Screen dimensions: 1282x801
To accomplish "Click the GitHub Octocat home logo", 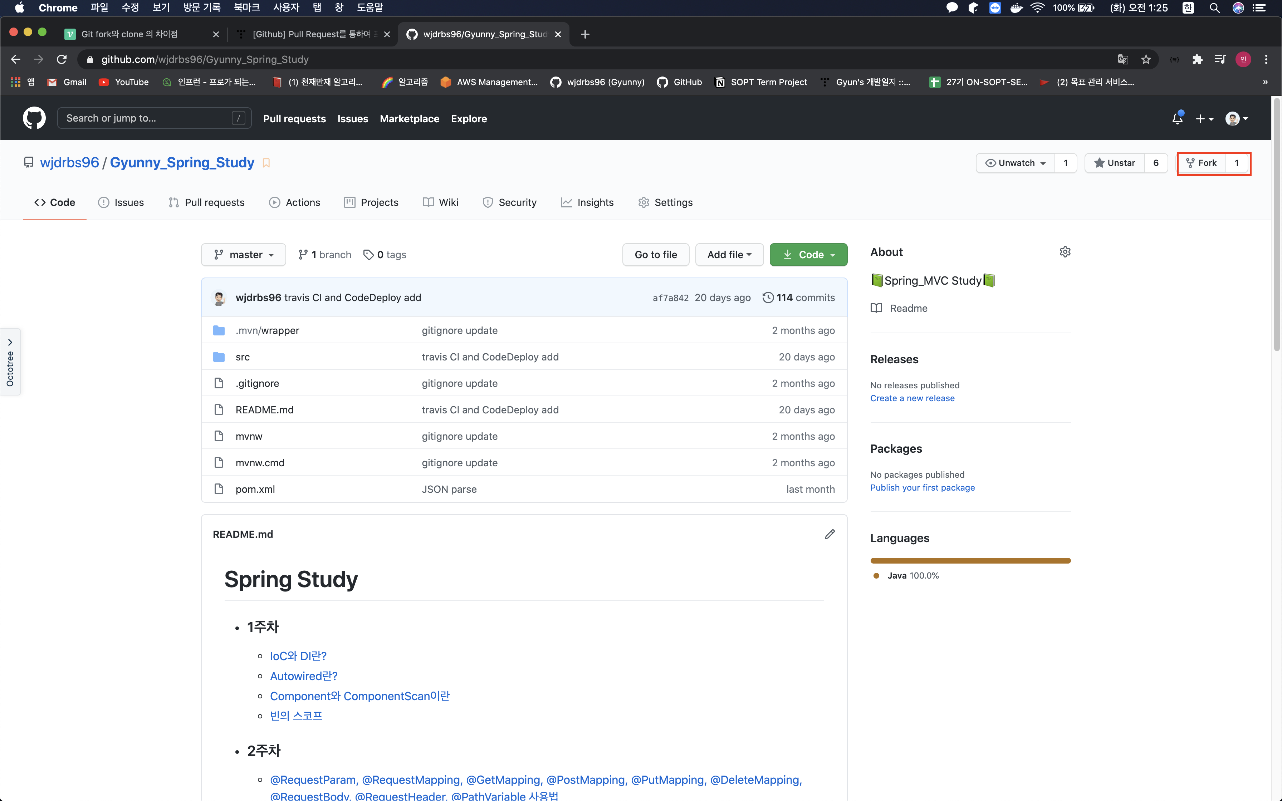I will pyautogui.click(x=34, y=118).
